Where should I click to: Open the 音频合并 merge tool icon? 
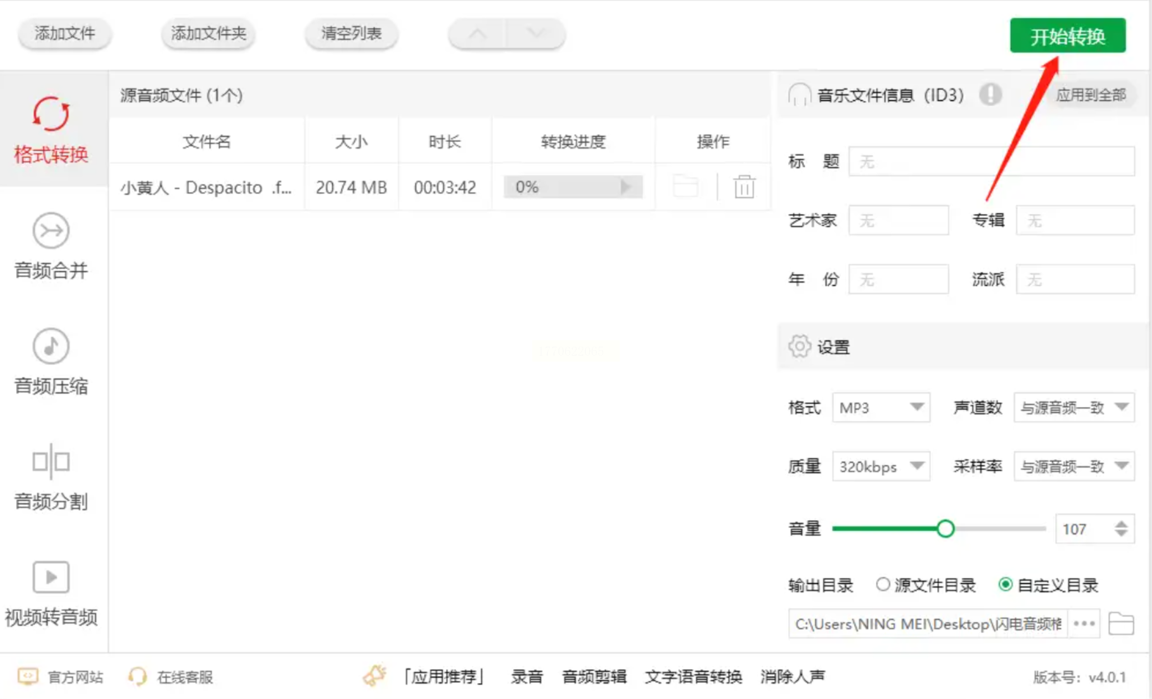point(51,230)
